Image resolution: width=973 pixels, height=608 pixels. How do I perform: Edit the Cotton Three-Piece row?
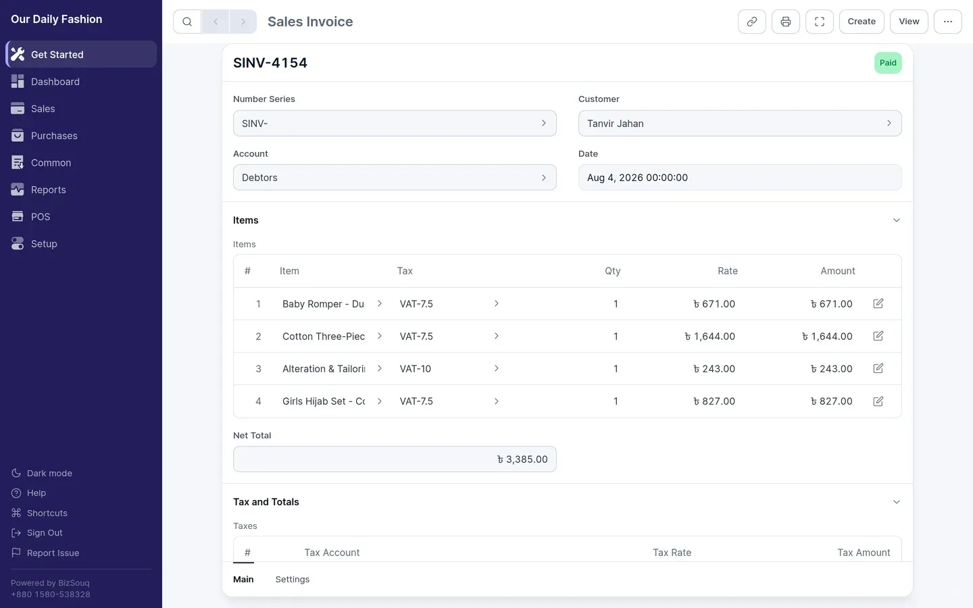tap(878, 336)
